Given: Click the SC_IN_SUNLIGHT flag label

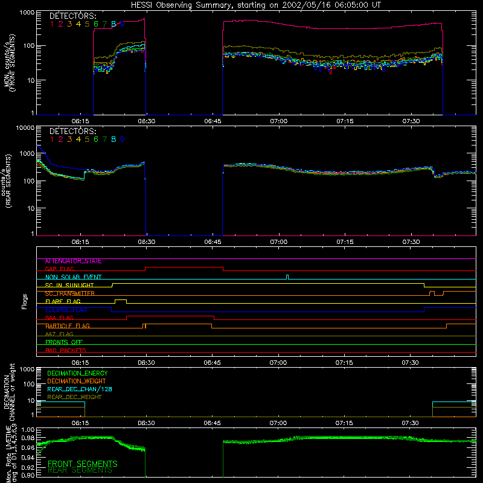Looking at the screenshot, I should pos(69,285).
